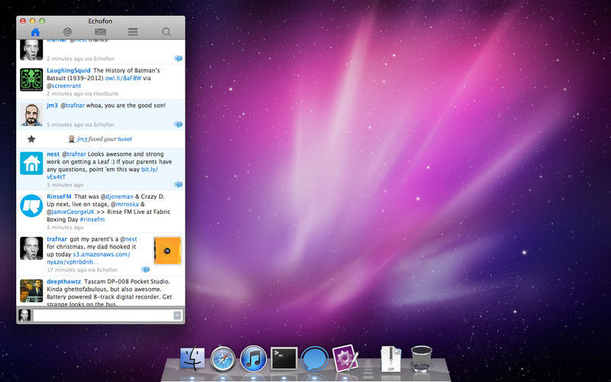Open conversation bubble on jm3's tweet
Screen dimensions: 611x382
179,125
